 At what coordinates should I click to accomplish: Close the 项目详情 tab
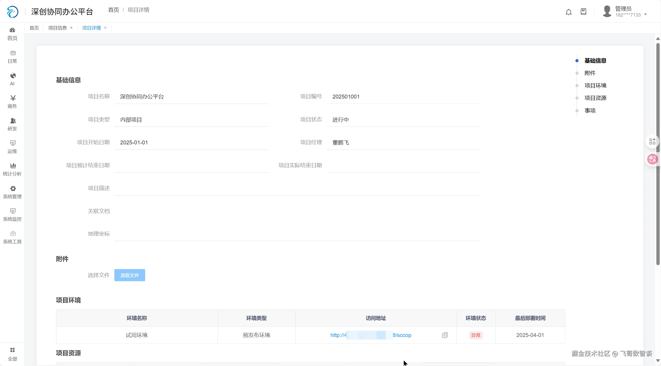coord(105,28)
